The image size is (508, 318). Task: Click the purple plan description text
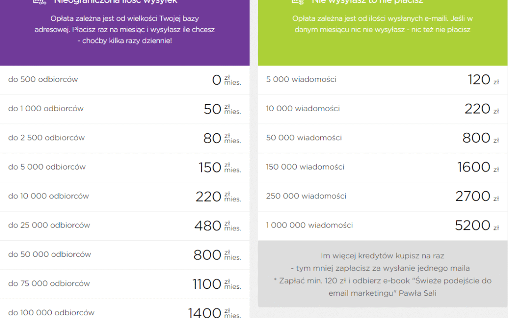(x=125, y=30)
